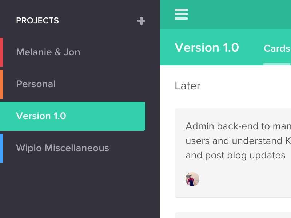Select the Personal project in the sidebar

pyautogui.click(x=36, y=84)
